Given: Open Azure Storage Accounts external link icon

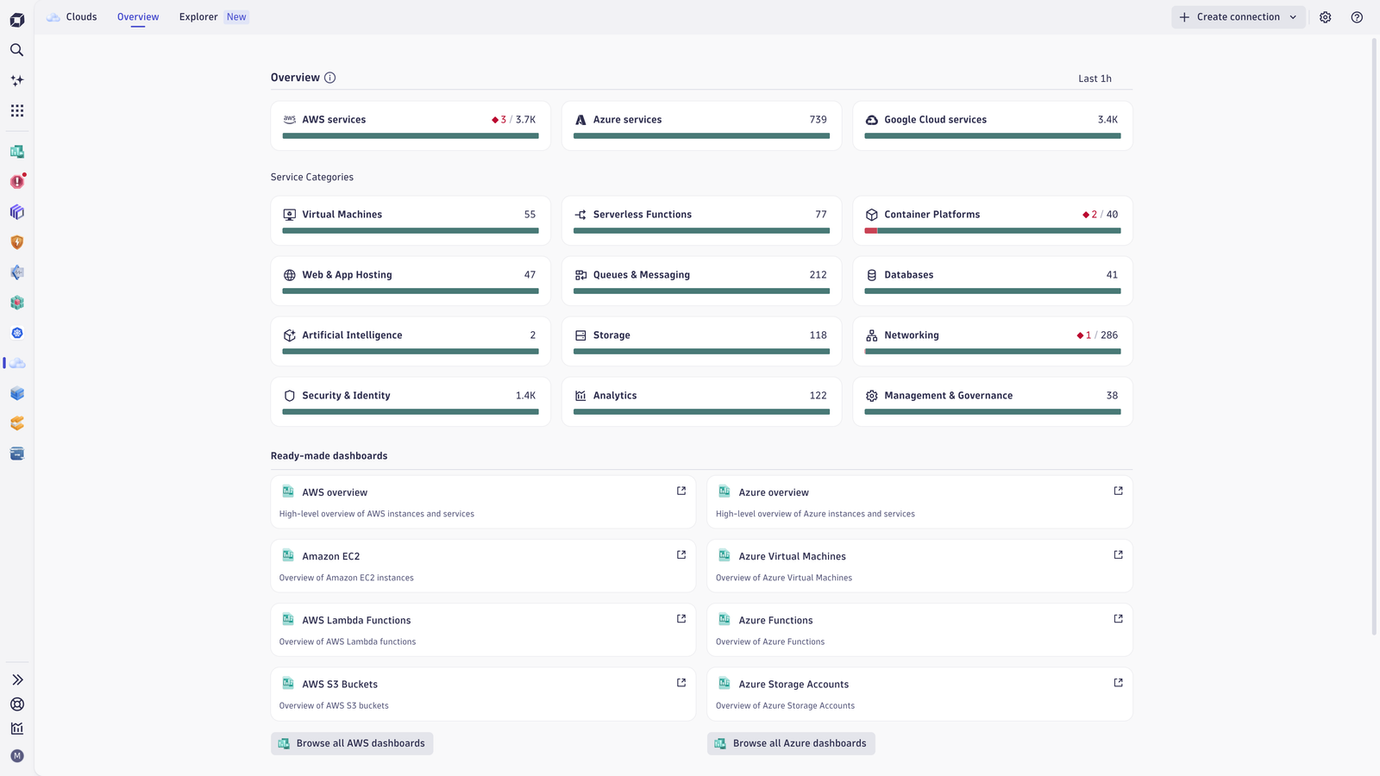Looking at the screenshot, I should 1118,682.
